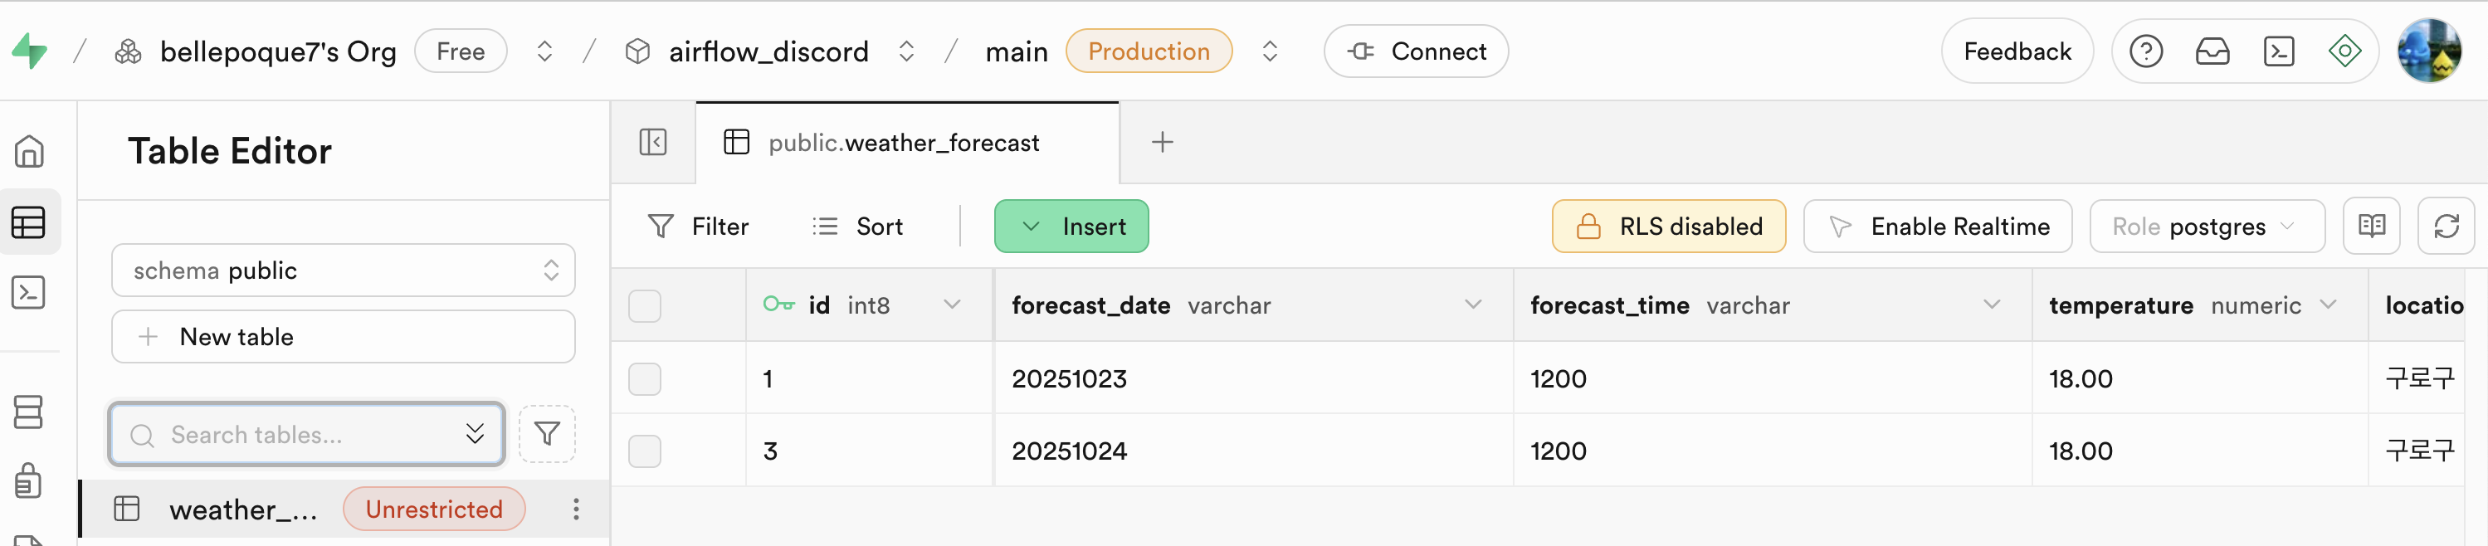
Task: Open the weather table's three-dot menu
Action: 576,509
